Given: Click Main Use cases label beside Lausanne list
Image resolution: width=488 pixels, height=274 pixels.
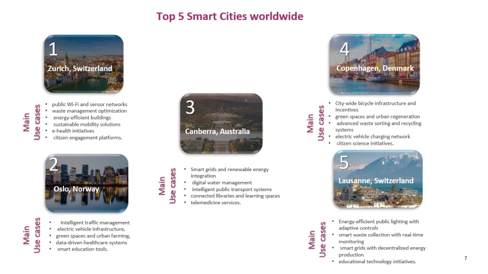Looking at the screenshot, I should pyautogui.click(x=317, y=239).
